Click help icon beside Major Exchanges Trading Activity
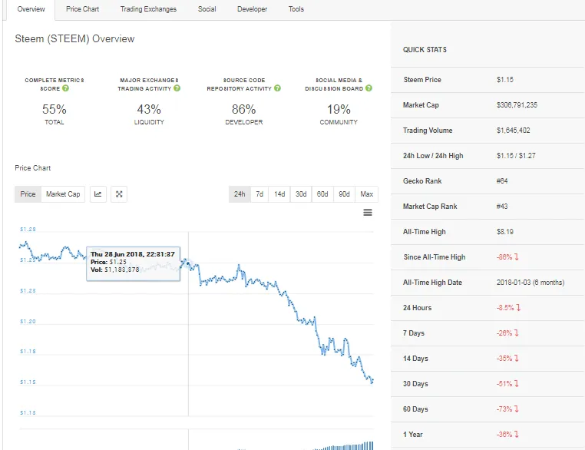The width and height of the screenshot is (585, 450). point(177,88)
